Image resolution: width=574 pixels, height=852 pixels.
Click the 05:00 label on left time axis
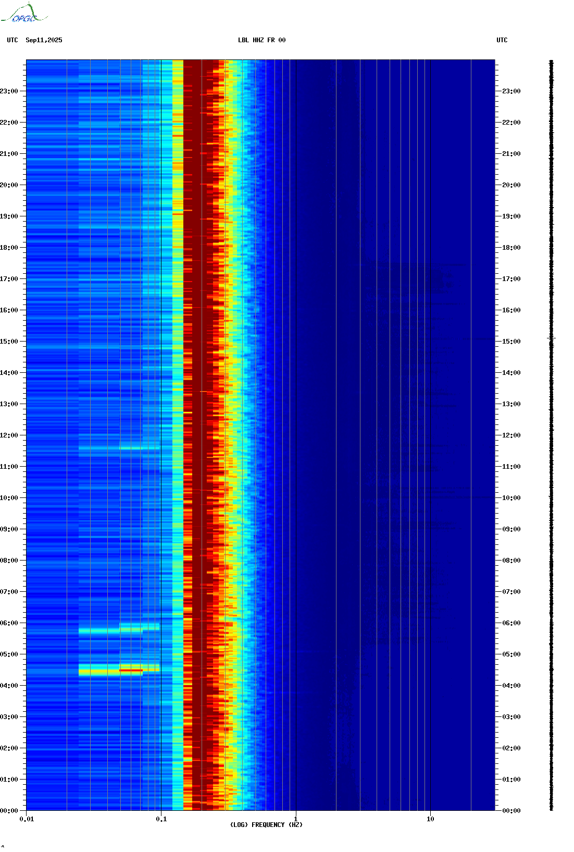coord(9,654)
